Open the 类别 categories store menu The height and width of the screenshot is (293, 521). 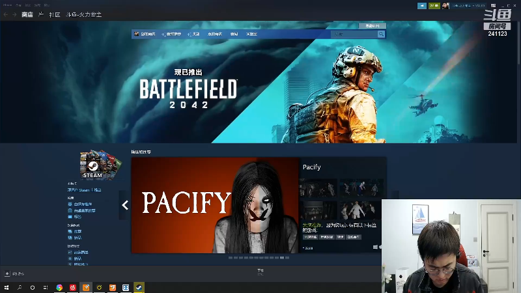click(x=193, y=34)
